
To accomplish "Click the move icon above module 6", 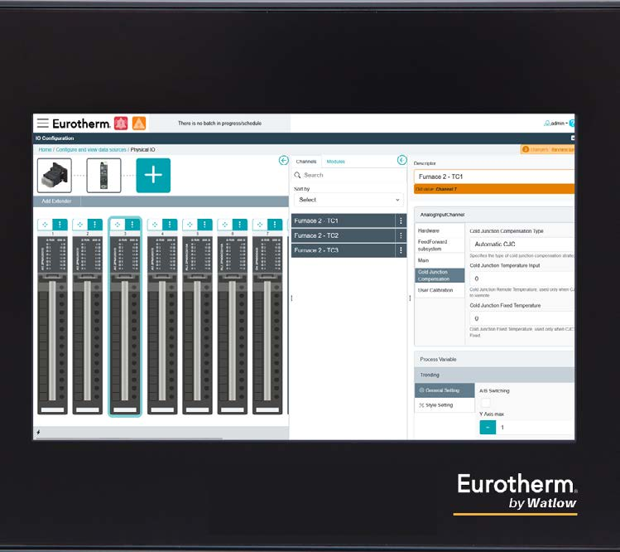I will pos(225,225).
